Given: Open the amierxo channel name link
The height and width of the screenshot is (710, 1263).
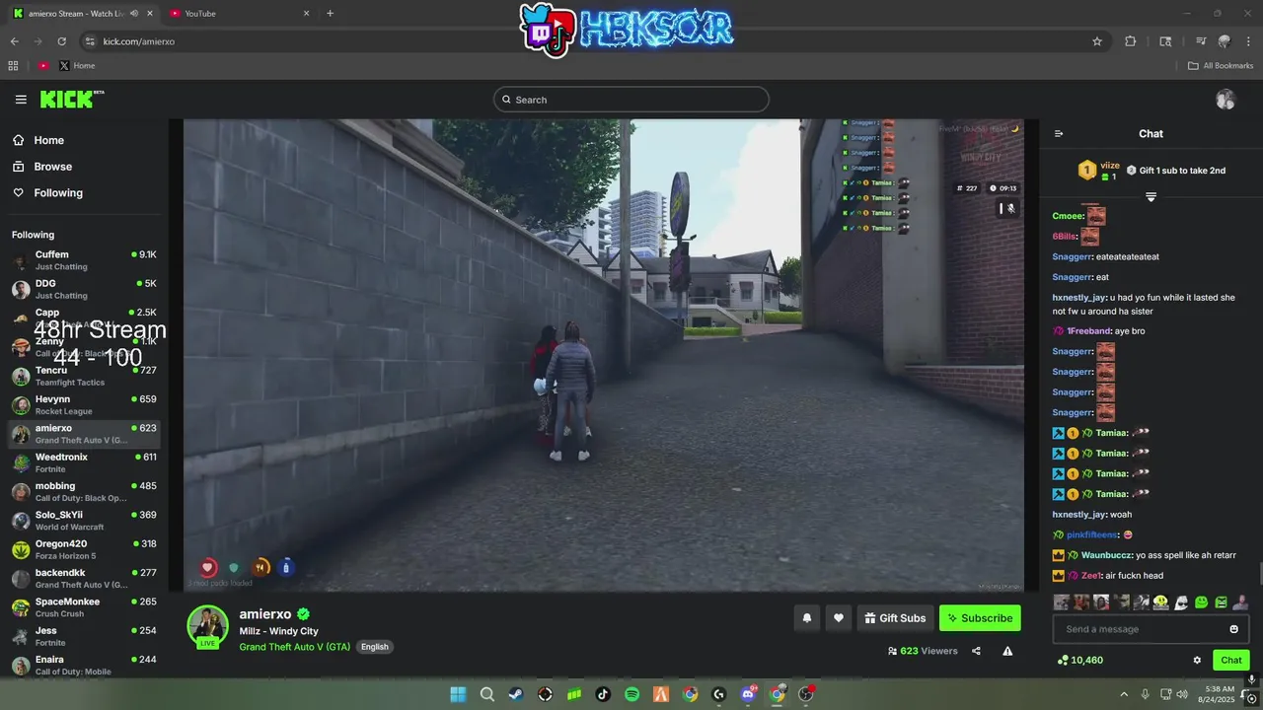Looking at the screenshot, I should click(x=265, y=614).
